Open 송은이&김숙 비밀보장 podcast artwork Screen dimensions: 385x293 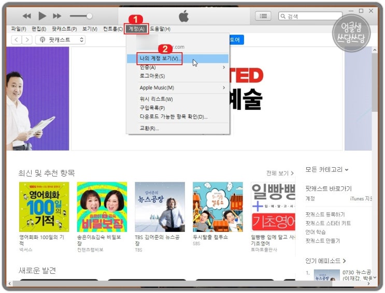click(x=102, y=207)
